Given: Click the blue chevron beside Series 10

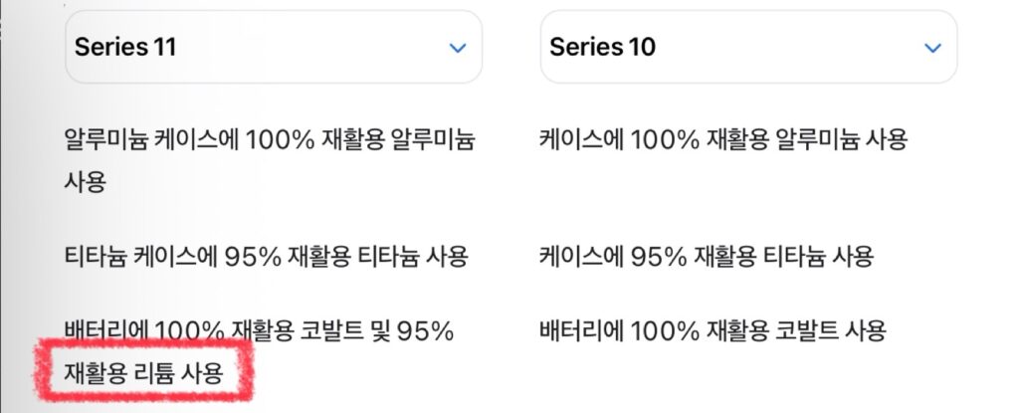Looking at the screenshot, I should (x=932, y=48).
